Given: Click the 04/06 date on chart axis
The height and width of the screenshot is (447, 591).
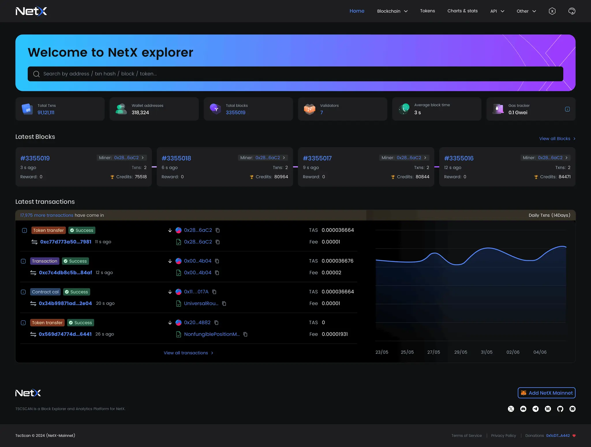Looking at the screenshot, I should tap(540, 352).
